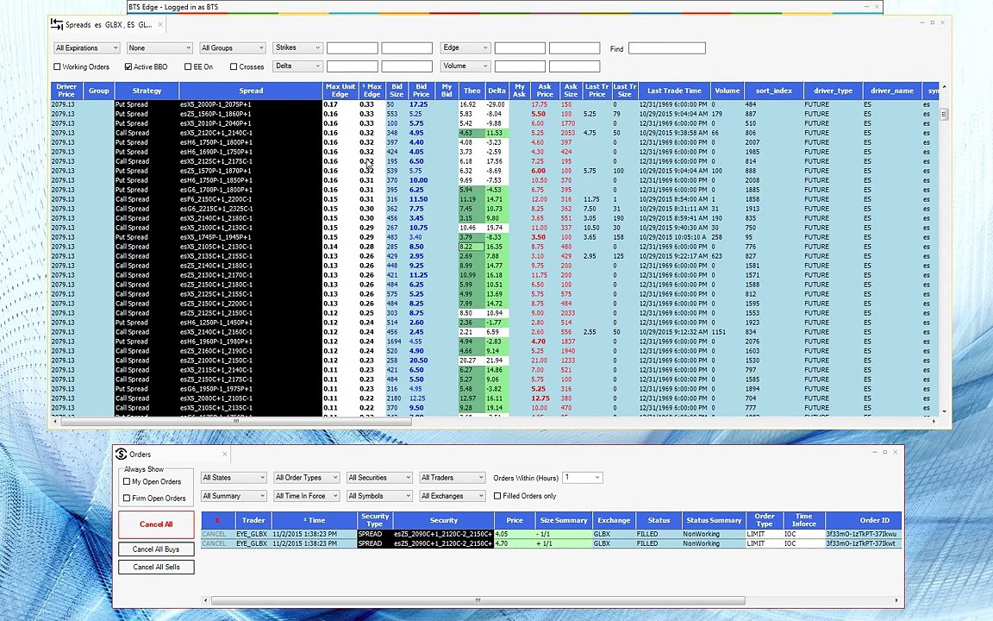The image size is (993, 621).
Task: Click the Cancel All Sells button
Action: click(x=156, y=568)
